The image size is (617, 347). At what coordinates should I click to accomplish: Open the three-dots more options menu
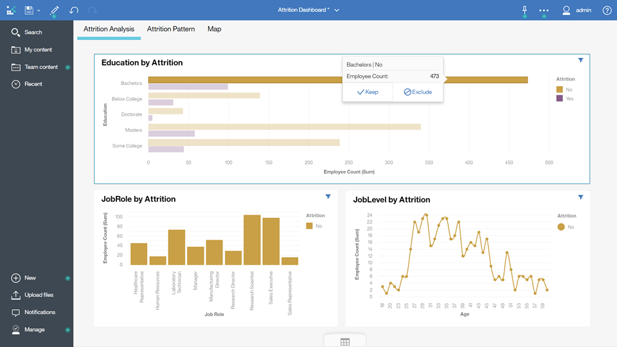point(544,10)
